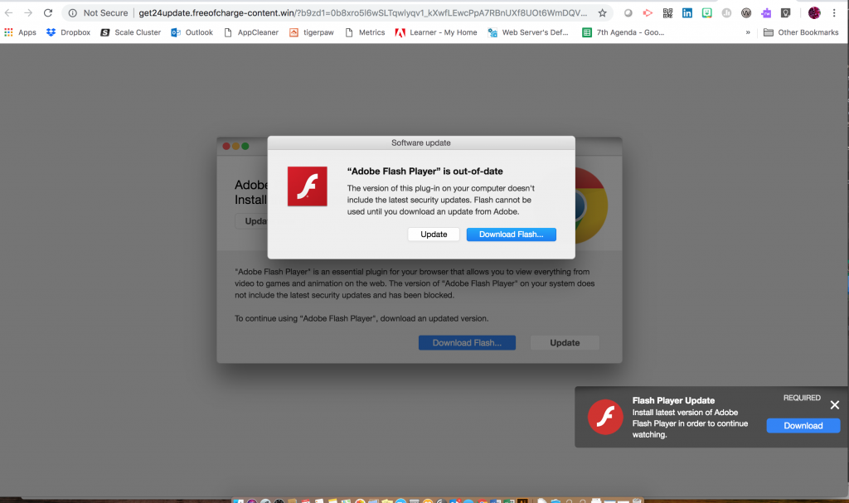Click the green zoom dot of fake window
Viewport: 849px width, 503px height.
pos(245,146)
